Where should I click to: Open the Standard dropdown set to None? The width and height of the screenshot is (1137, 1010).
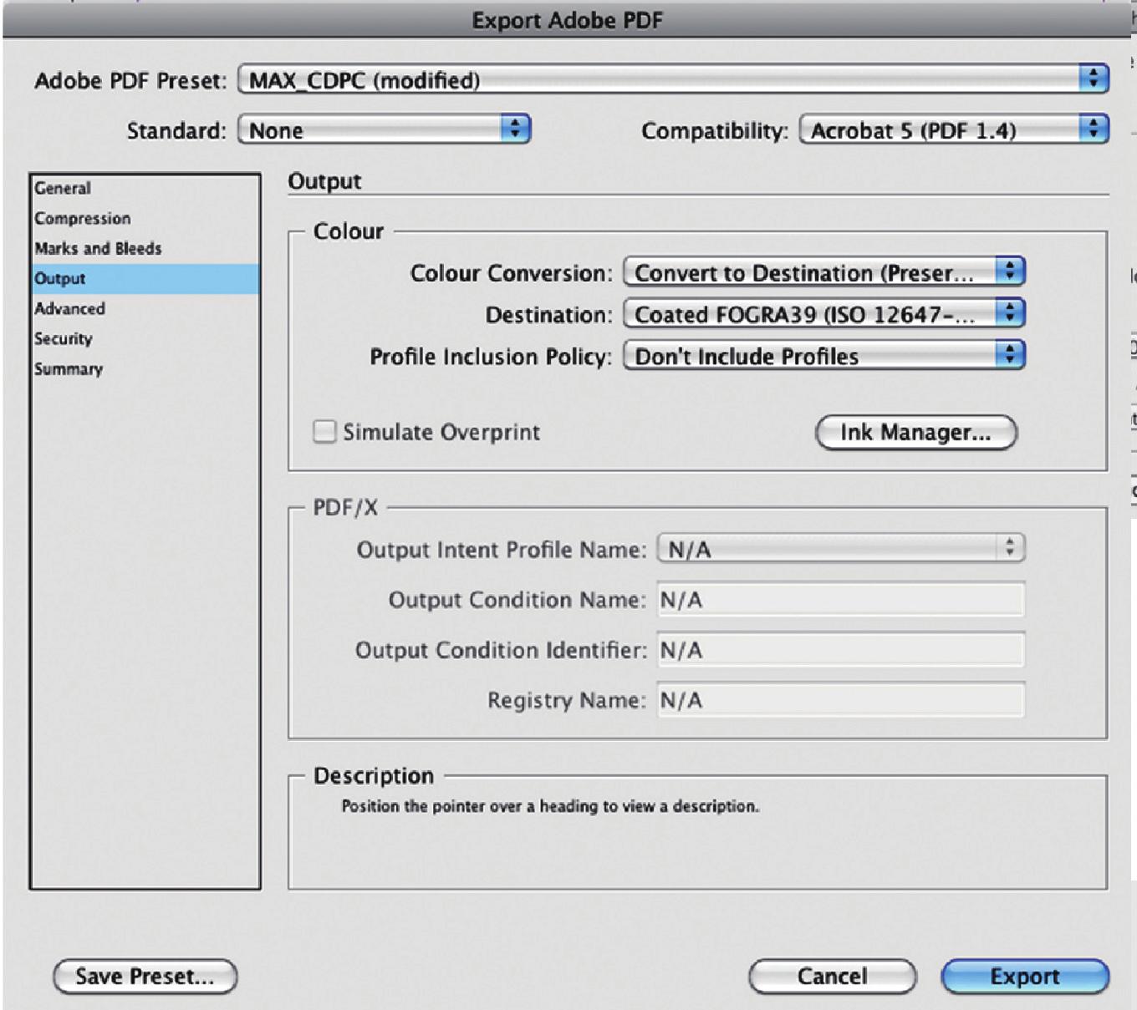point(385,129)
